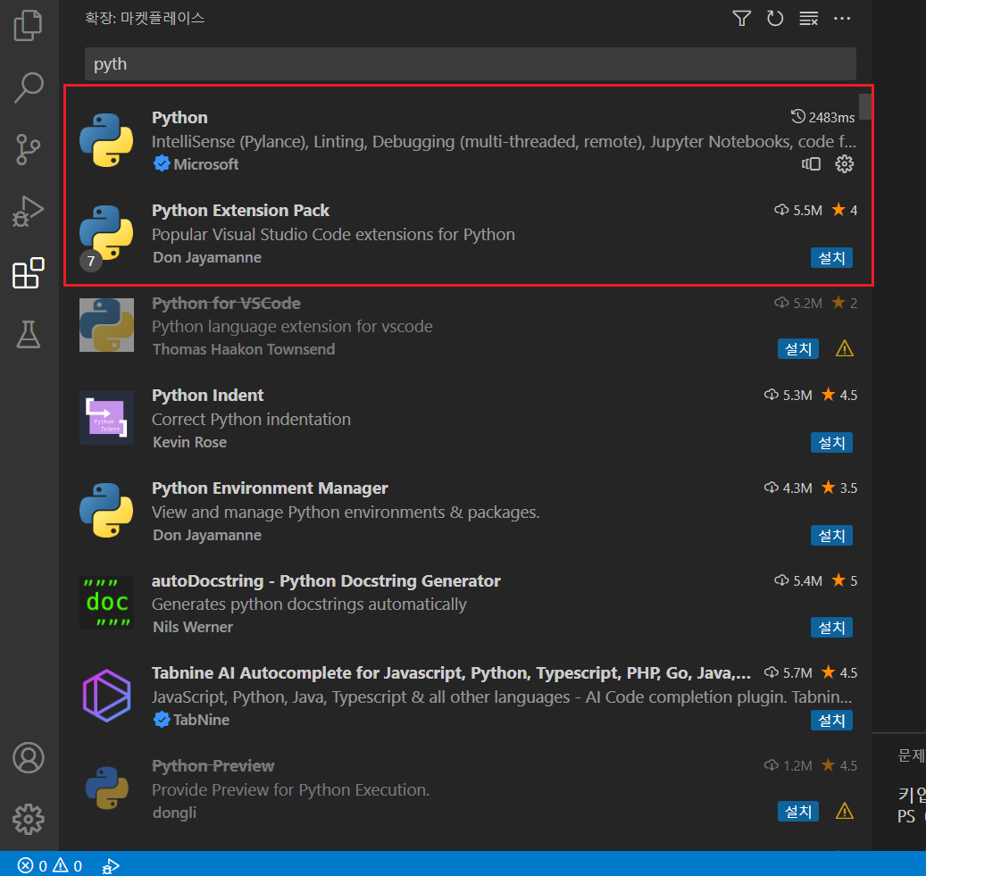
Task: Install Python Environment Manager
Action: tap(831, 535)
